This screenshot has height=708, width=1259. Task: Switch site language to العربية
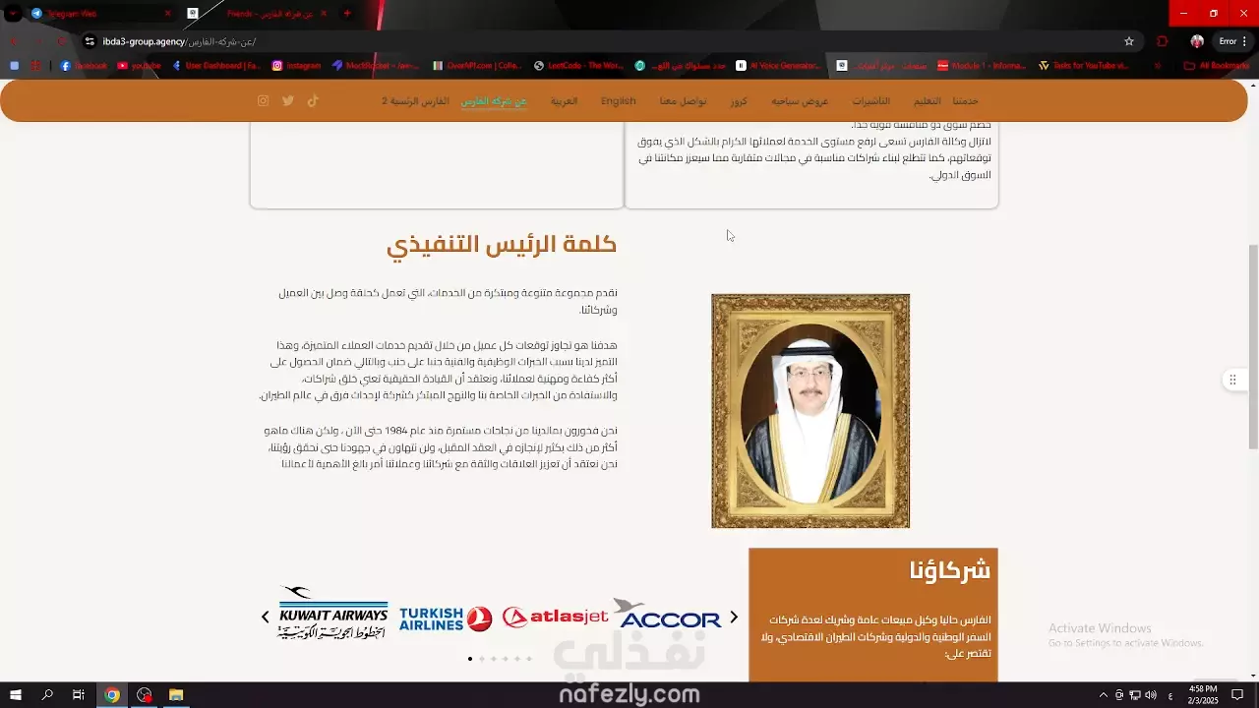click(x=565, y=101)
